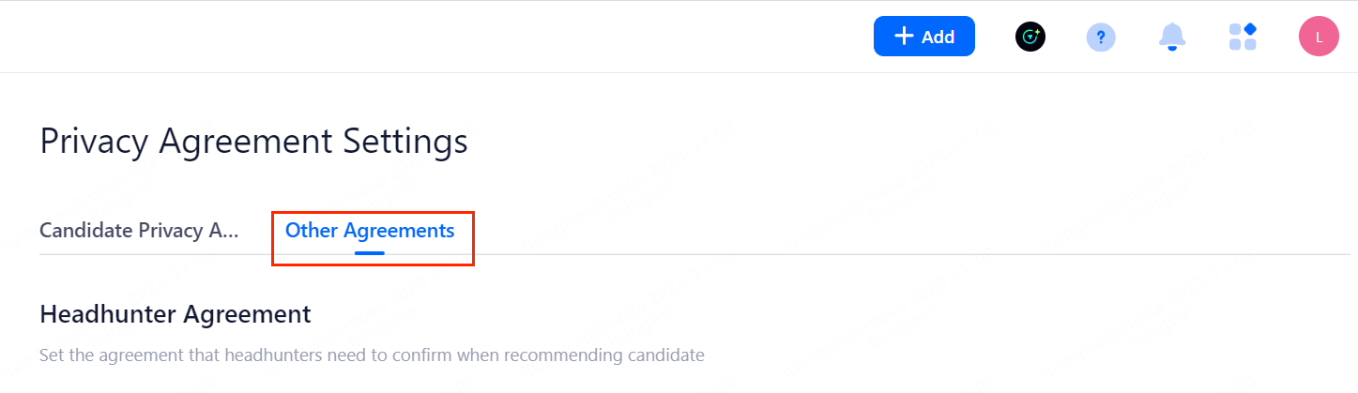This screenshot has height=393, width=1358.
Task: Show notifications via the bell icon
Action: coord(1172,37)
